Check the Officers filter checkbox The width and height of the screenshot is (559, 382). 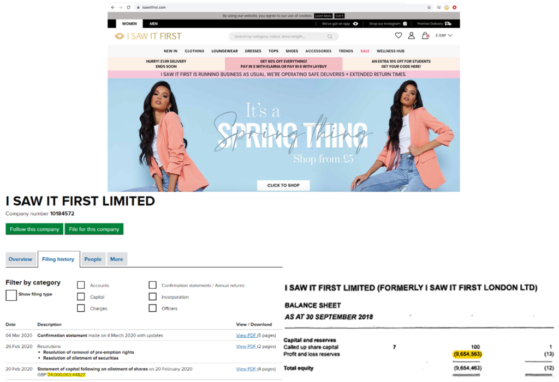coord(153,308)
